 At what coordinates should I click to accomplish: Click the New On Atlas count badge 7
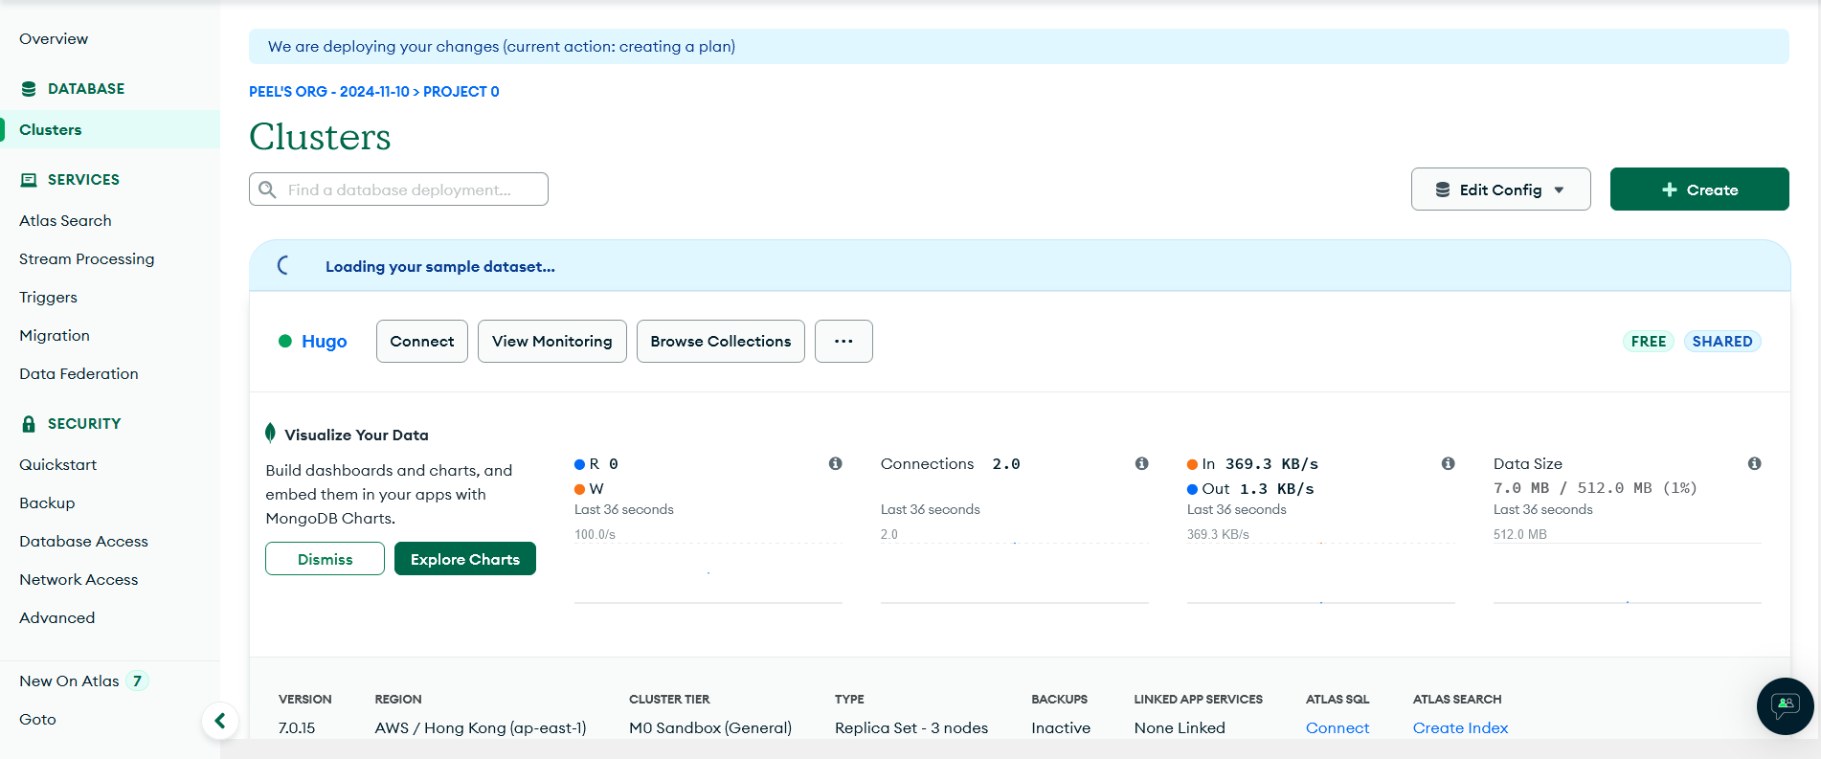tap(137, 681)
